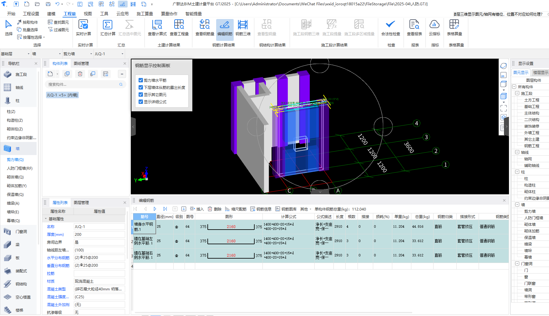Run 合法性检查 checkmark tool
549x316 pixels.
pos(390,28)
